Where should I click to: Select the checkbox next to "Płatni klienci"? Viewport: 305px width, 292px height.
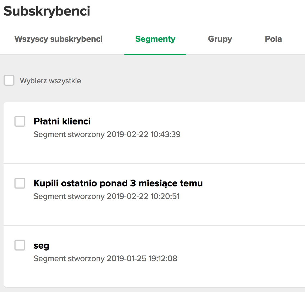coord(20,121)
